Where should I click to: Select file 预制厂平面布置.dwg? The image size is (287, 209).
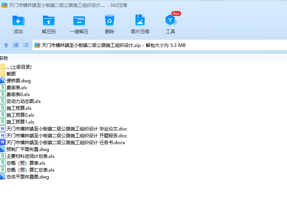[x=24, y=150]
